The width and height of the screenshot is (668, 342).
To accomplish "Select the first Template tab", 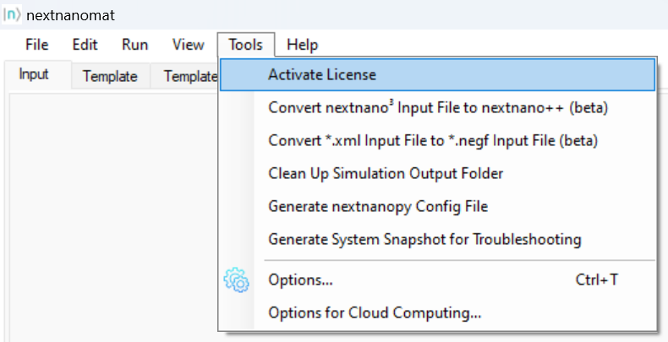I will click(110, 76).
